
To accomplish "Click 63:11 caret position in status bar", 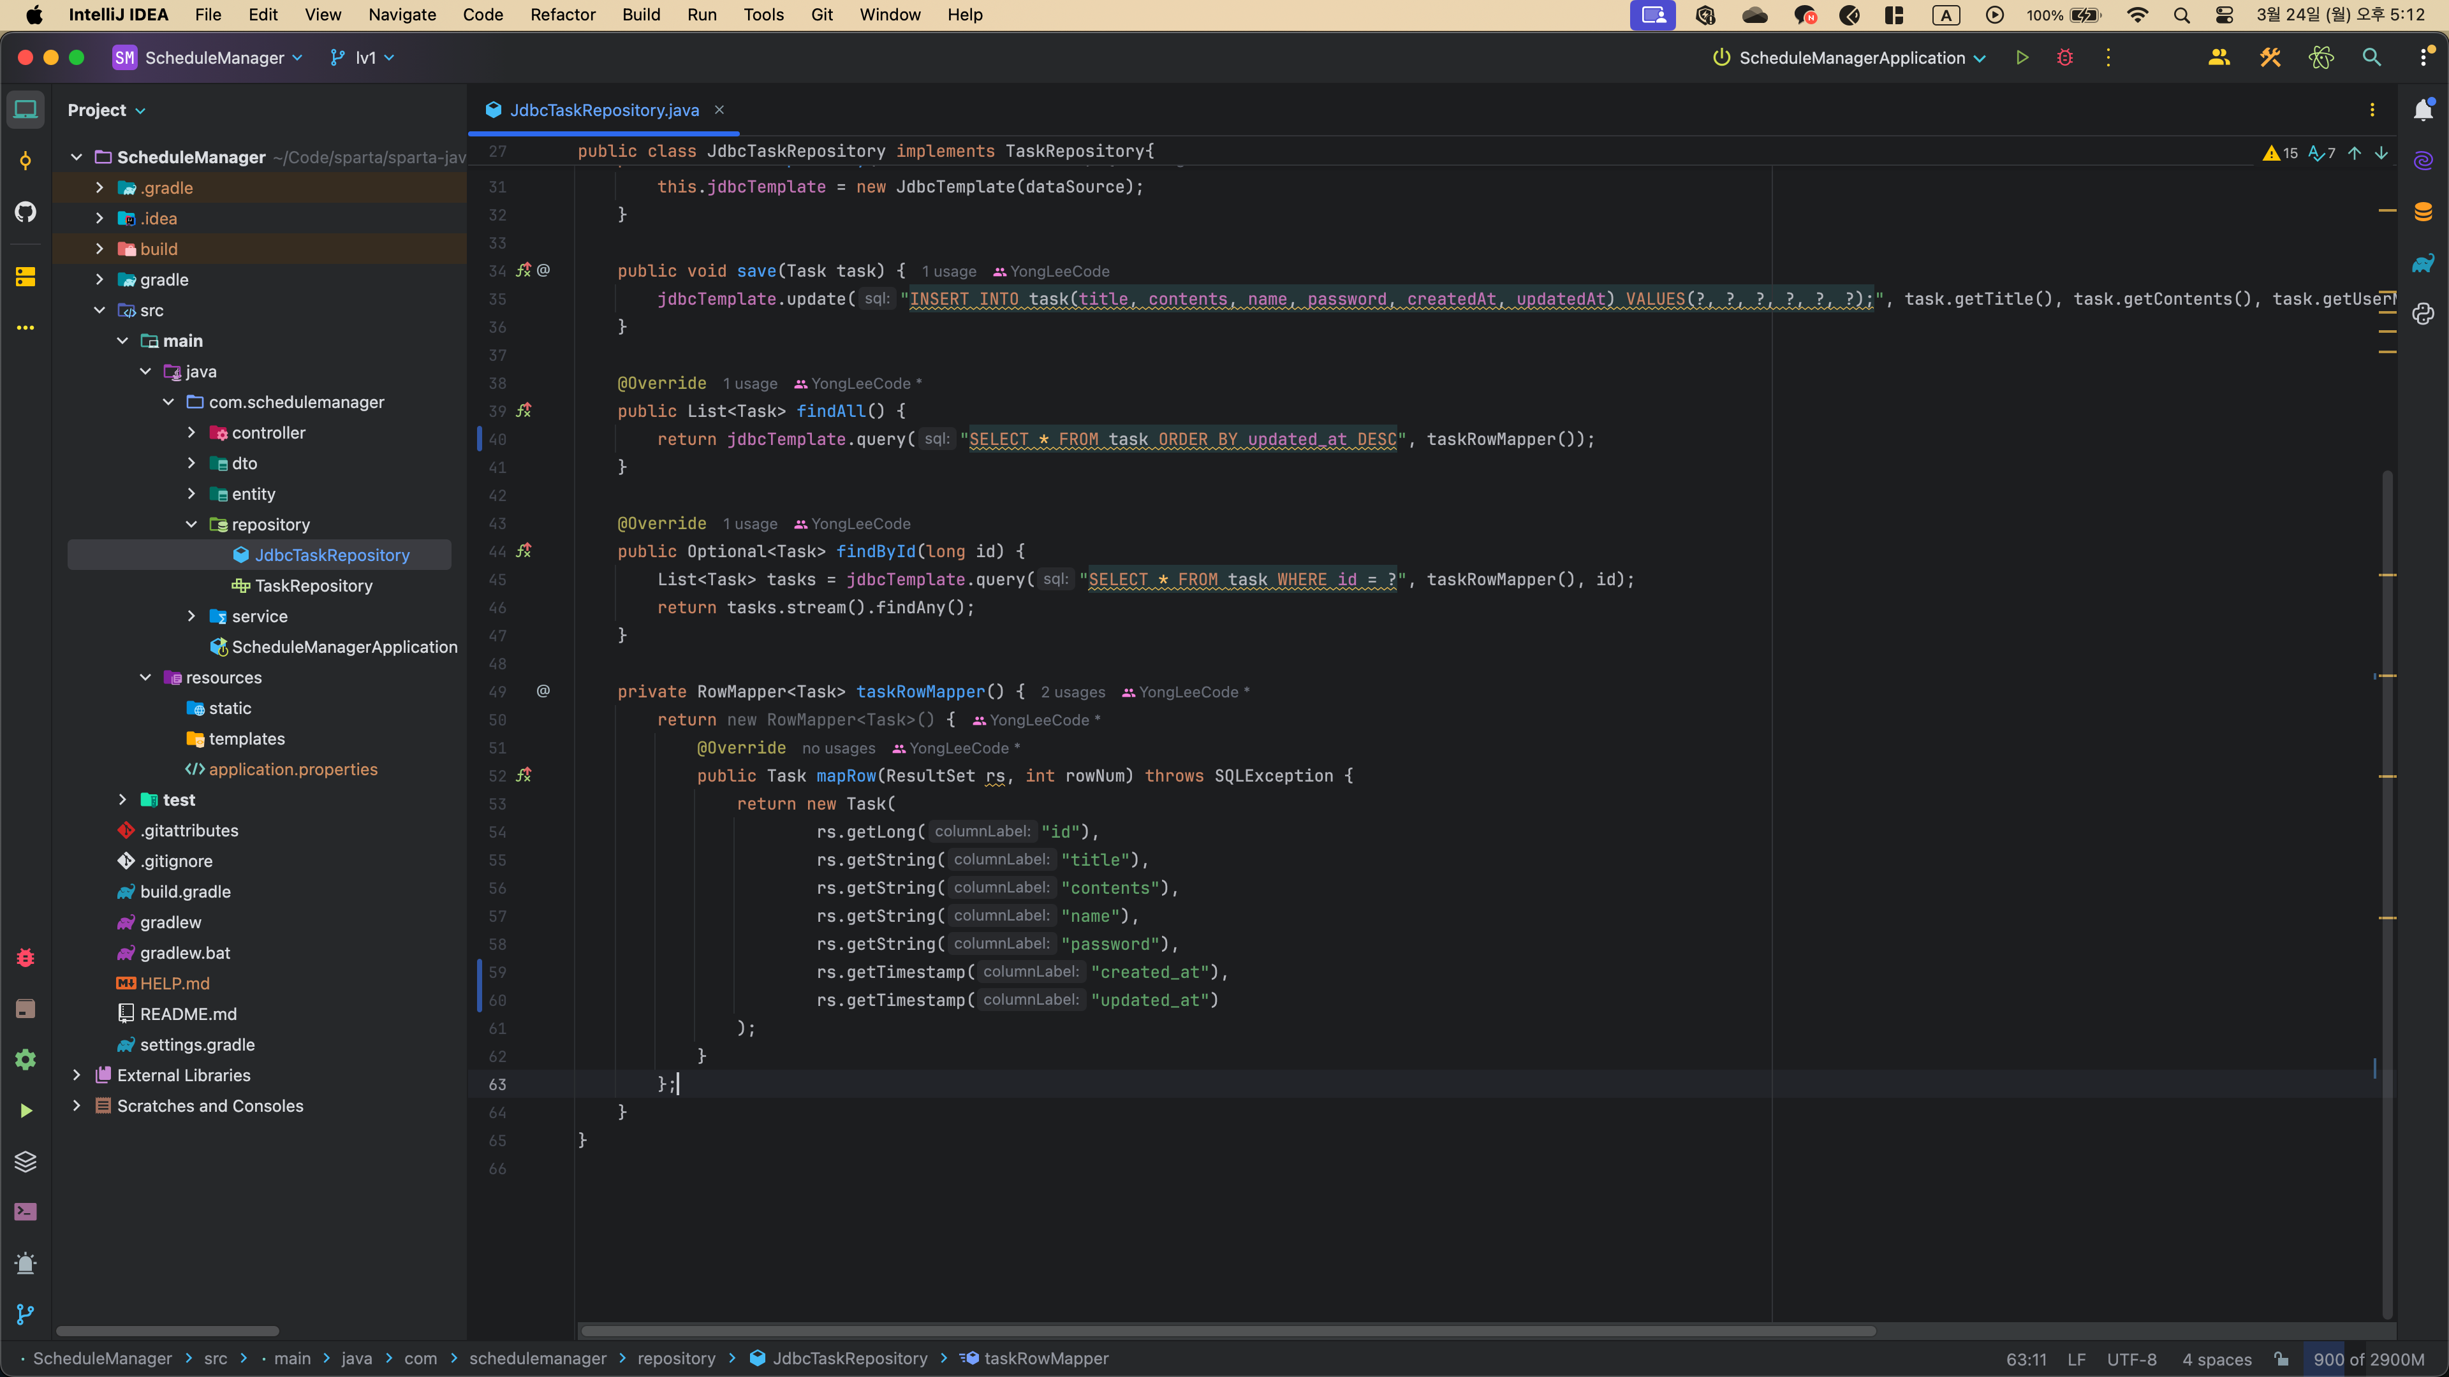I will tap(2026, 1359).
